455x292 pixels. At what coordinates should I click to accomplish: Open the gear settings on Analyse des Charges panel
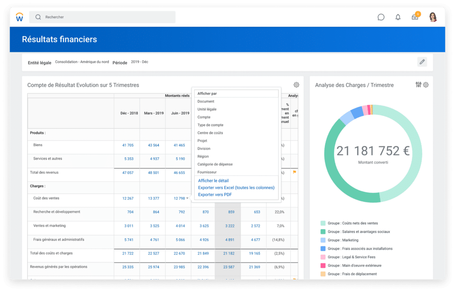coord(426,85)
